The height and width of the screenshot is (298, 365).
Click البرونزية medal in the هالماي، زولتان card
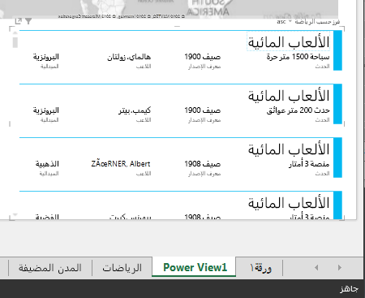coord(46,57)
